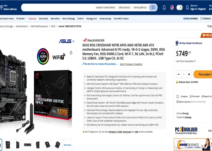Open the Clearance menu item
This screenshot has height=151, width=212.
click(32, 19)
